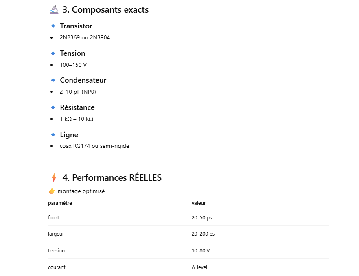
Task: Click blue diamond icon next to Ligne
Action: coord(53,135)
